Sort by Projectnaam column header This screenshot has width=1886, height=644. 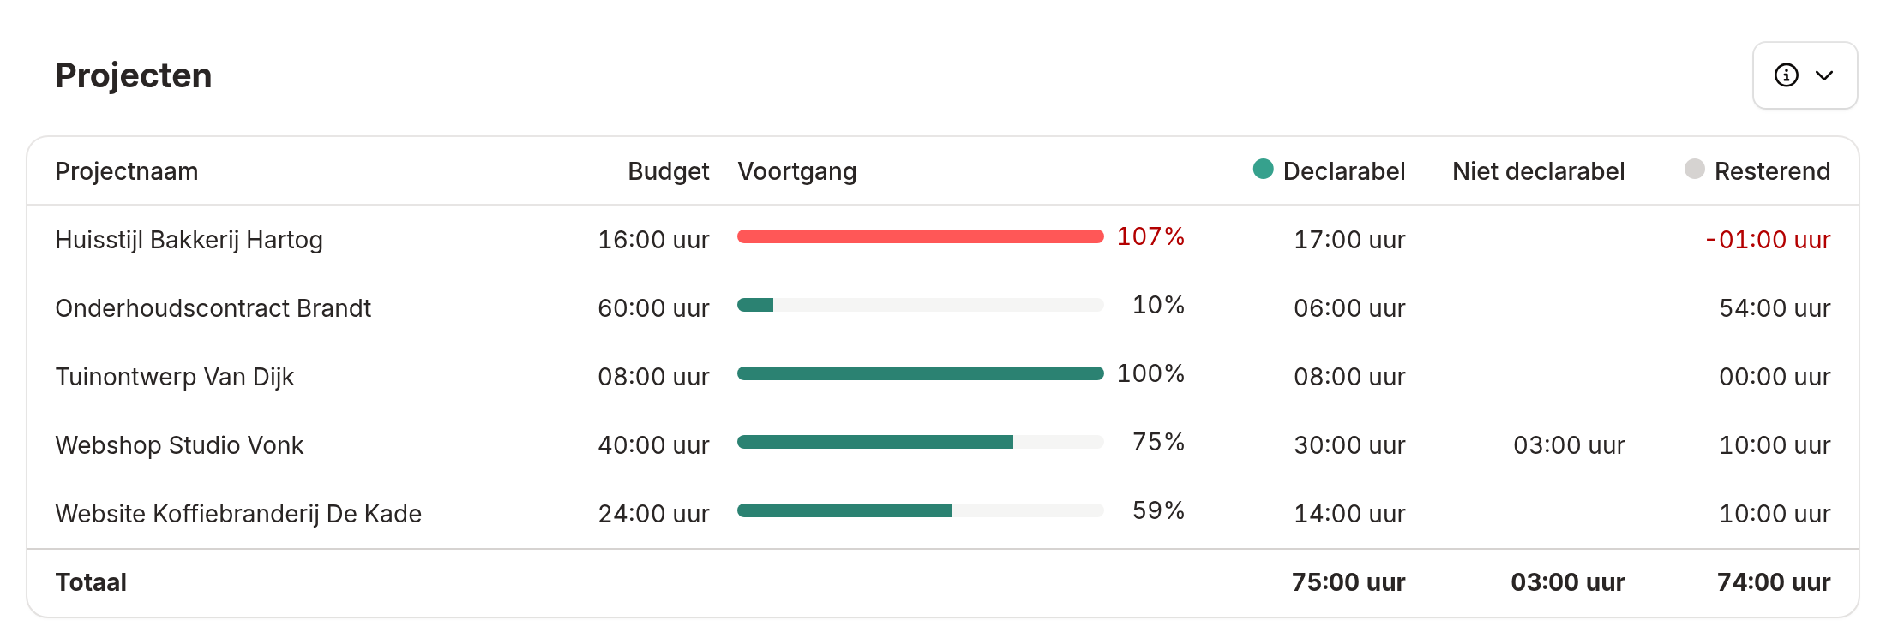[x=127, y=171]
